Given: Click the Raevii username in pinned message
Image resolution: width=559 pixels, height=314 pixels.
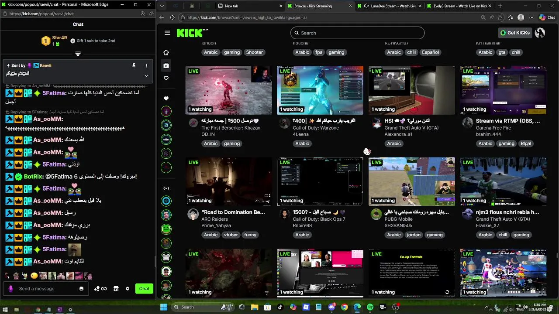Looking at the screenshot, I should [x=45, y=65].
